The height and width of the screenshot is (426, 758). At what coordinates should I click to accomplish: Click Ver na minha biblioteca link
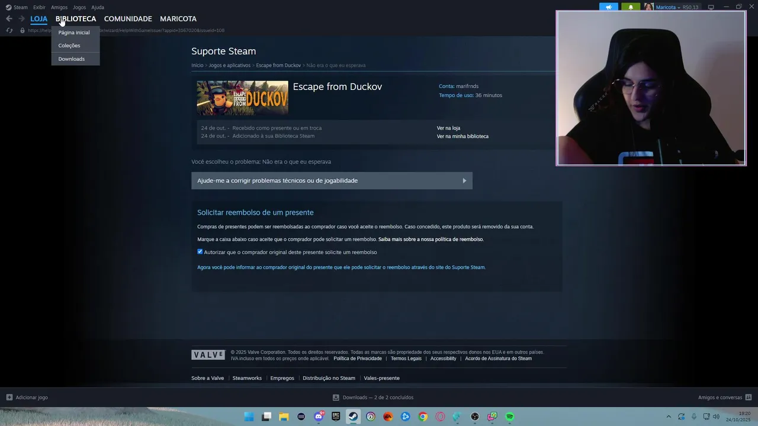[x=462, y=136]
